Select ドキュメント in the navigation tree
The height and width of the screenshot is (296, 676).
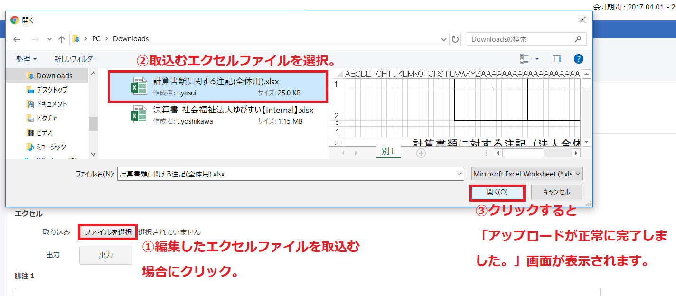click(47, 104)
